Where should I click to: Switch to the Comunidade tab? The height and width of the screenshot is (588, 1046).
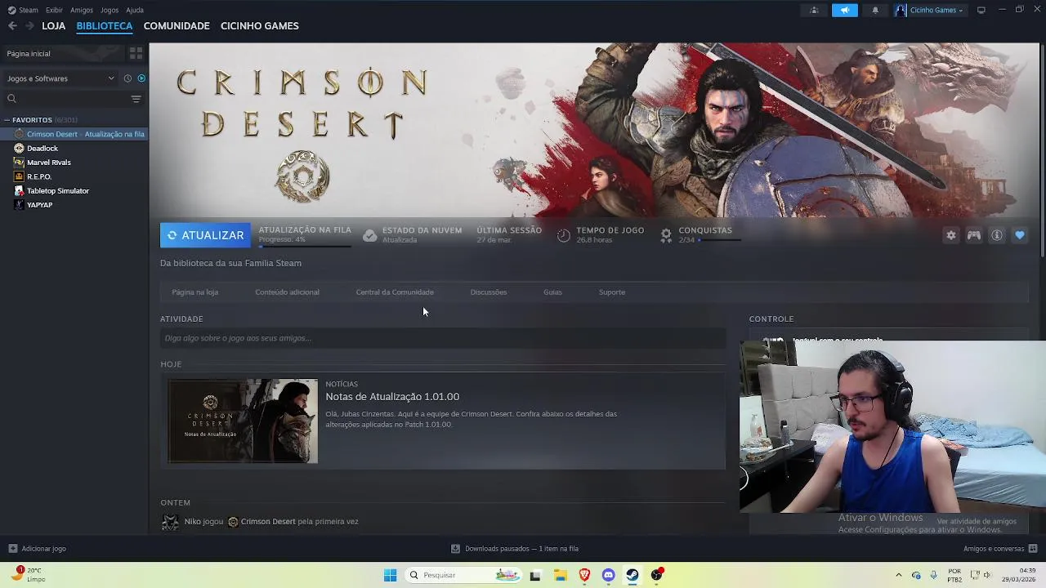point(177,26)
